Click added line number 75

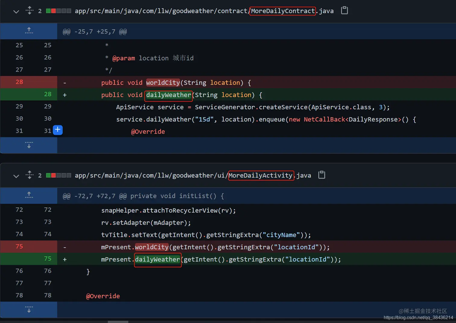(x=48, y=259)
